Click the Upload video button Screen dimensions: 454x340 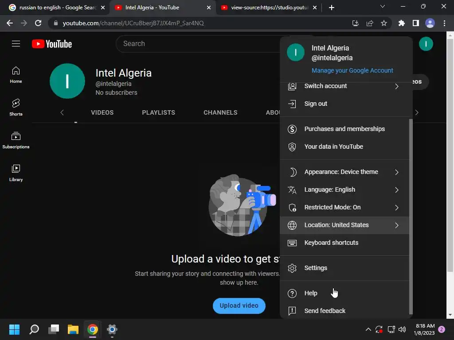239,305
